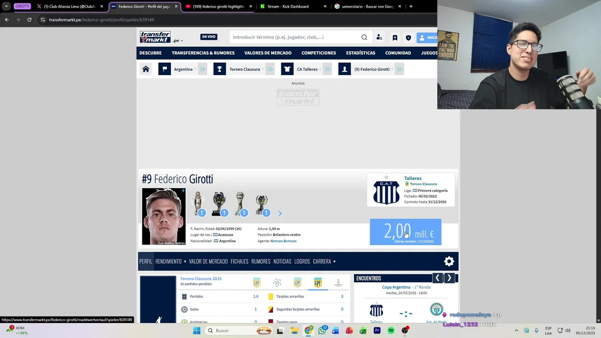Show next match in Encuentros

pyautogui.click(x=449, y=278)
